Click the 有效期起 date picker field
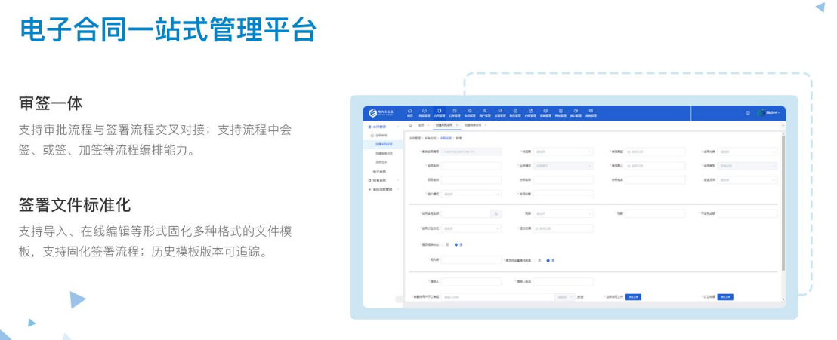This screenshot has height=340, width=837. [655, 152]
